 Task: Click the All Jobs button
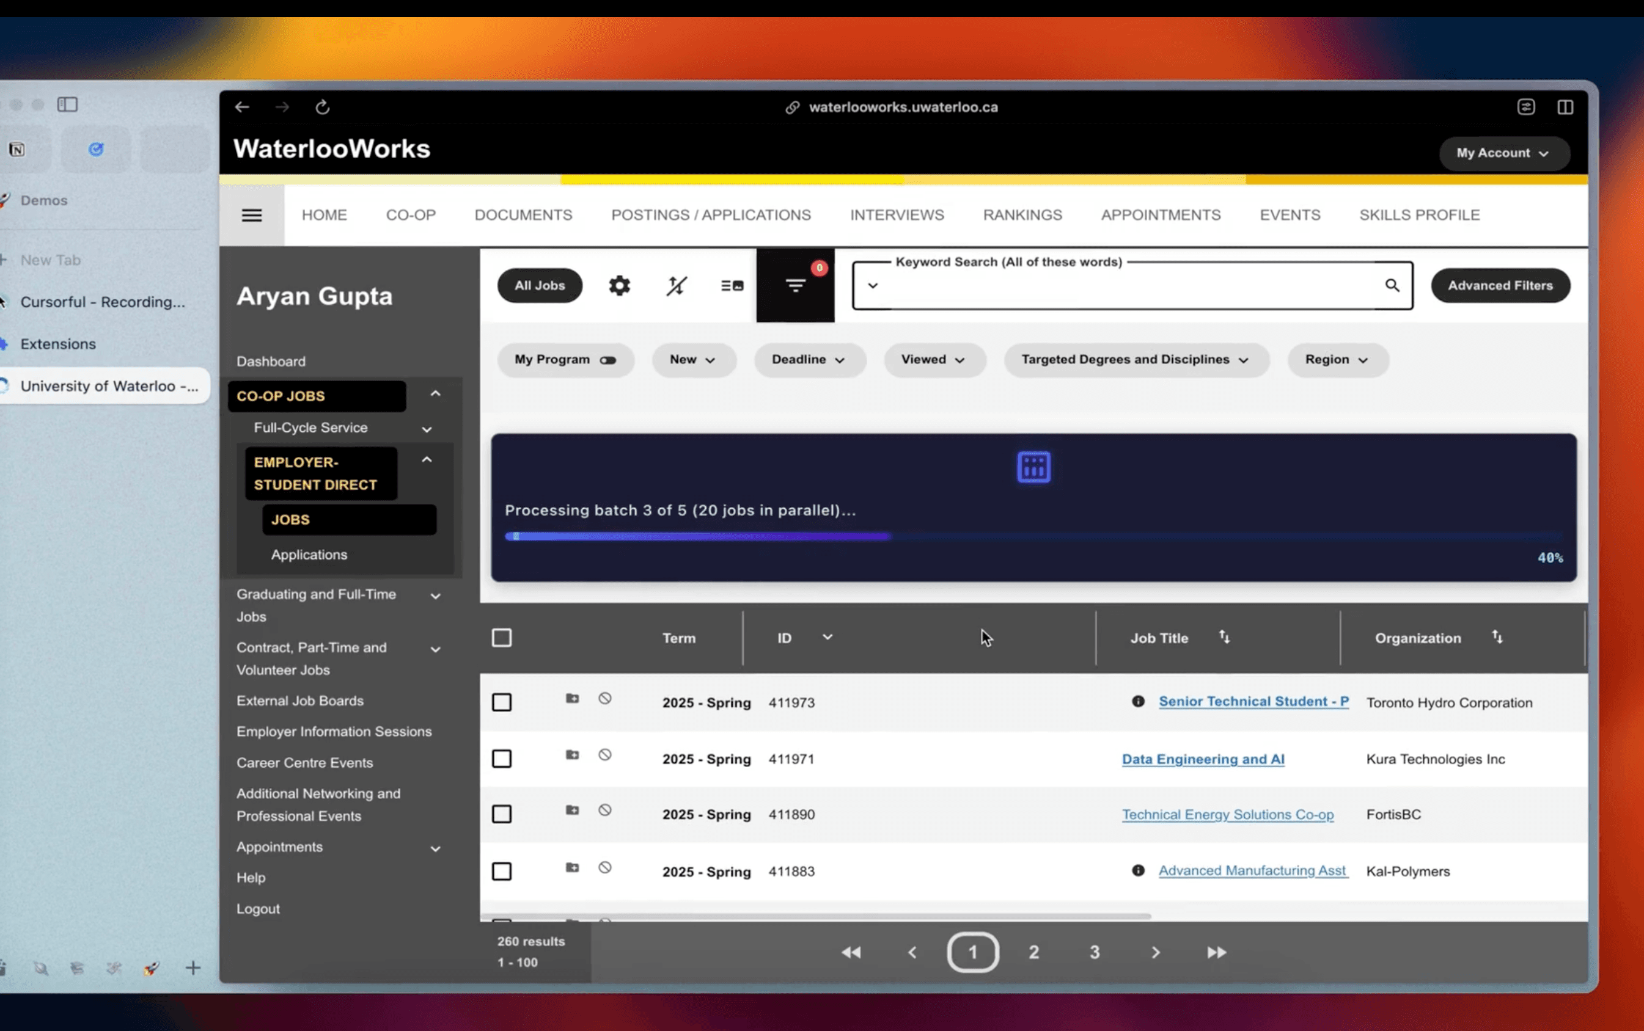click(540, 286)
